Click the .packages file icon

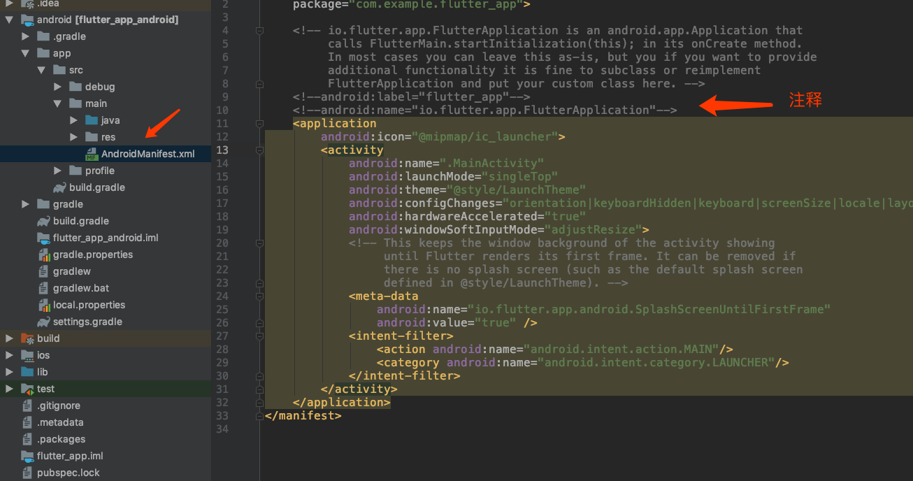click(x=27, y=439)
